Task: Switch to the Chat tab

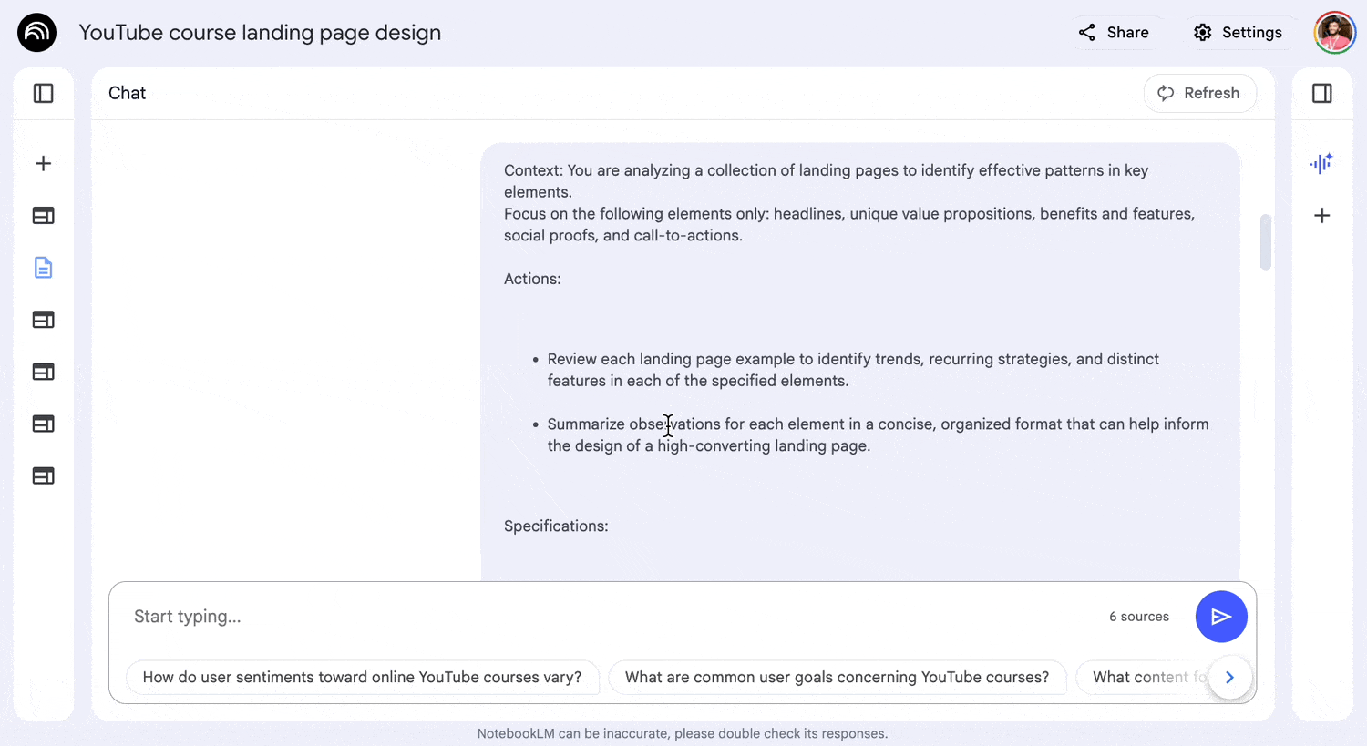Action: point(127,93)
